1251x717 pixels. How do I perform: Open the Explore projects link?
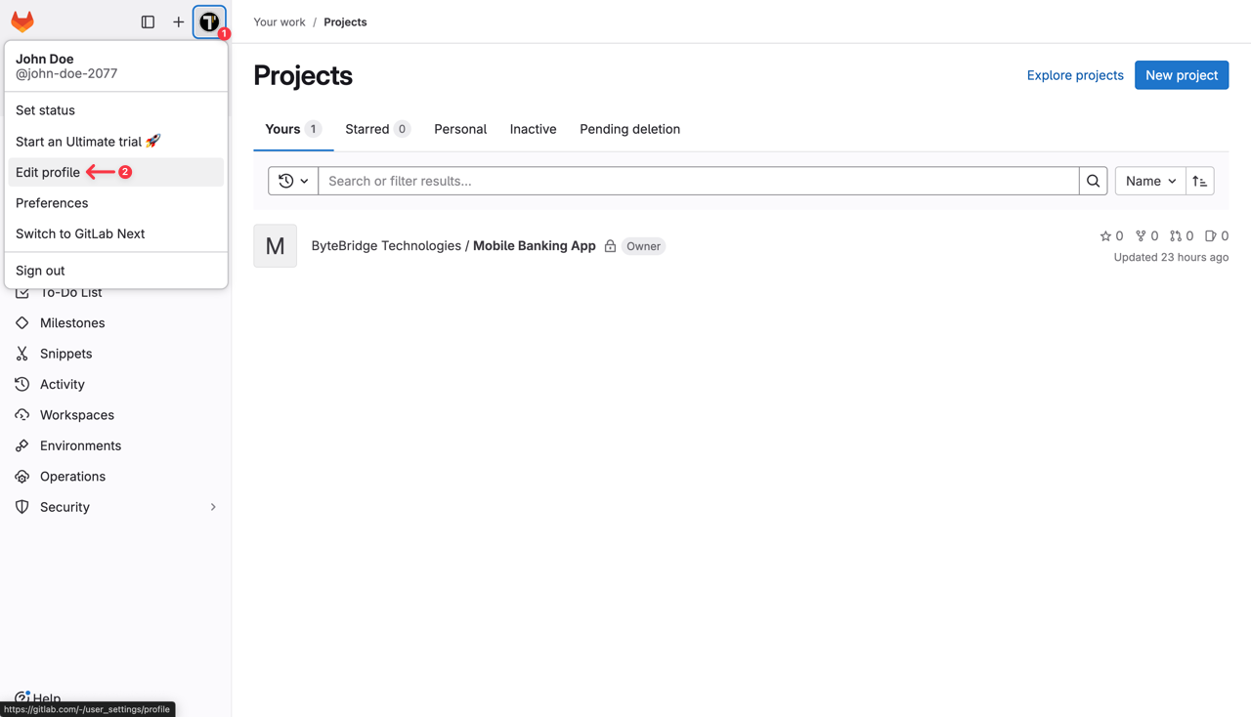pyautogui.click(x=1075, y=75)
